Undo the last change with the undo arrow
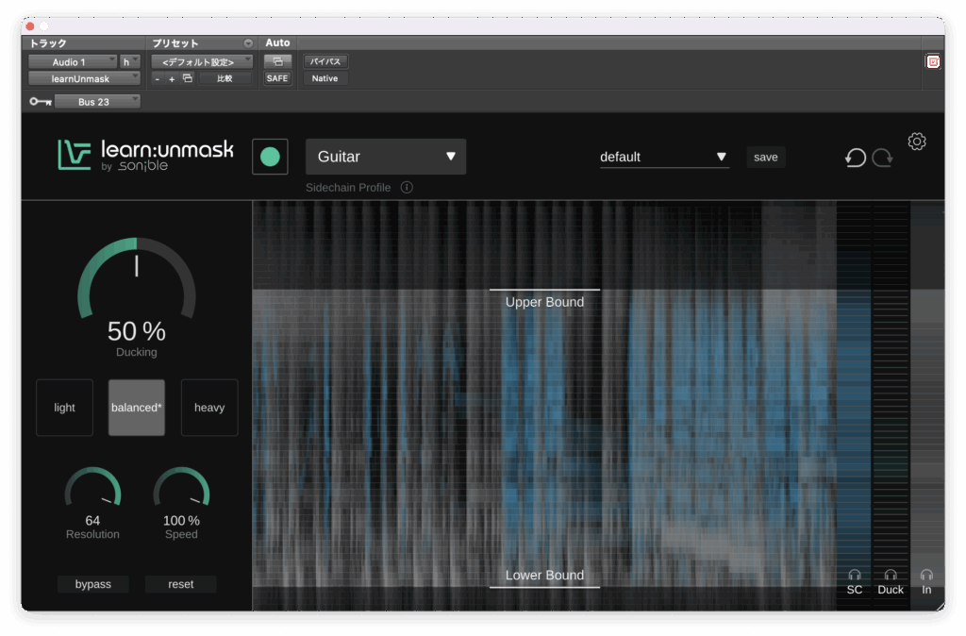 (x=855, y=158)
